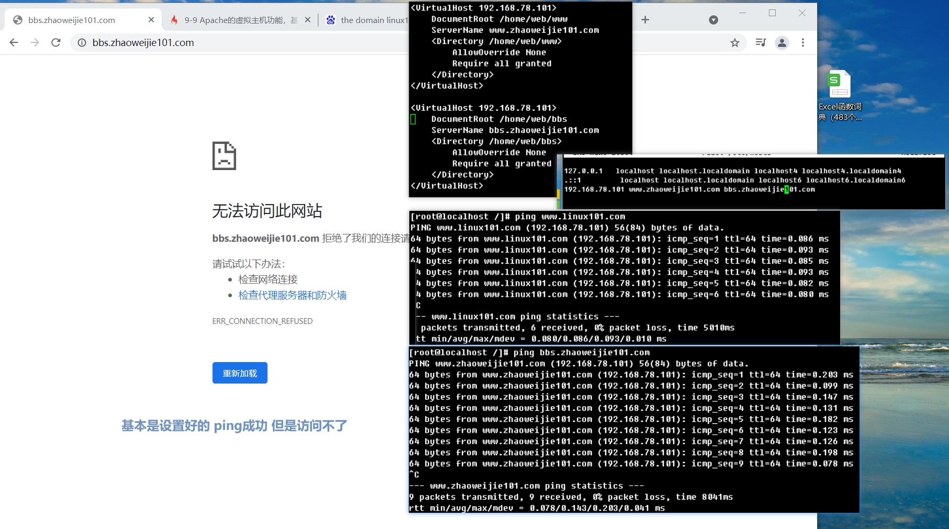Click the browser forward arrow

tap(35, 42)
